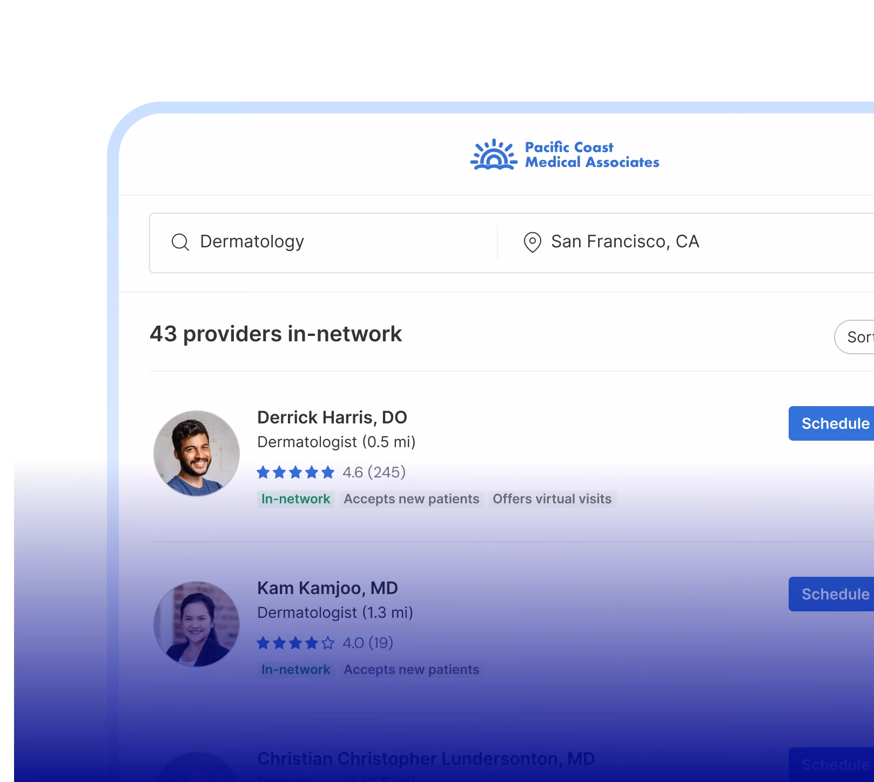
Task: Open the Sort dropdown
Action: click(x=855, y=337)
